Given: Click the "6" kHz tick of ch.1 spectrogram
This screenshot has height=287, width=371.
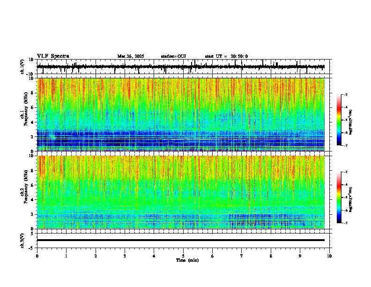Looking at the screenshot, I should 32,108.
